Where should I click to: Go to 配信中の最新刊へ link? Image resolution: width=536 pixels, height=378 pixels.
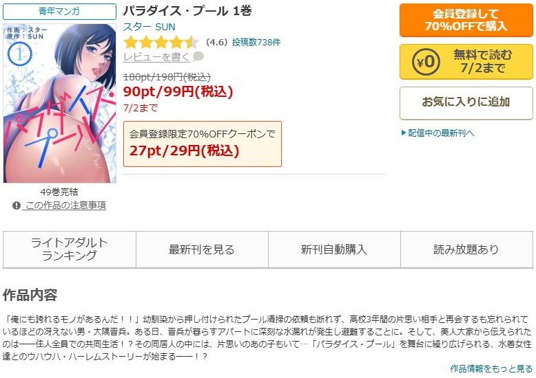click(441, 133)
